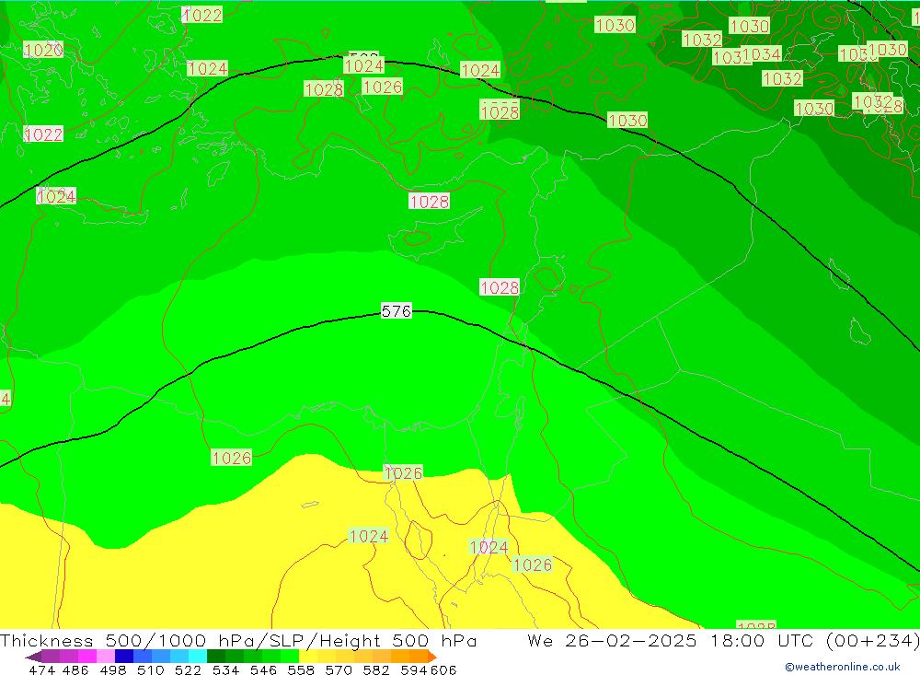Click legend value 594

click(414, 669)
